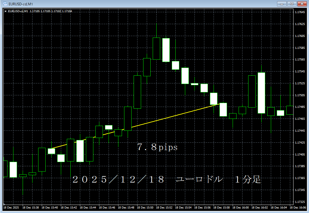The image size is (309, 213).
Task: Click the 18 Dec 15:38 time label
Action: click(x=30, y=207)
